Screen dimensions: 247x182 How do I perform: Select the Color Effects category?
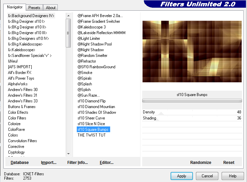pyautogui.click(x=18, y=112)
